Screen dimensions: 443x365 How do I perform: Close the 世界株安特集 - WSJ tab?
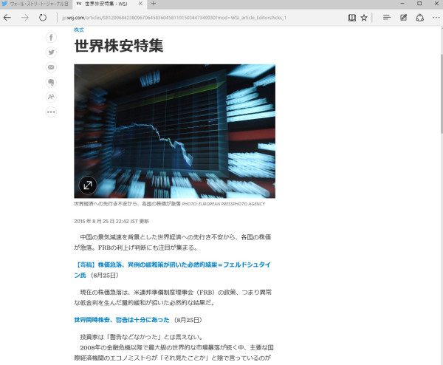(140, 4)
